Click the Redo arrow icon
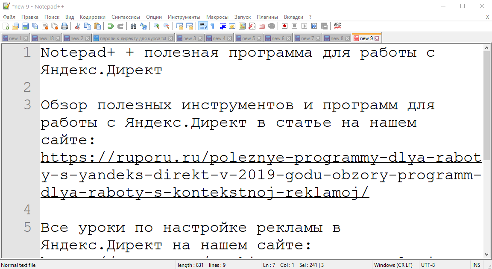The height and width of the screenshot is (269, 492). click(x=120, y=26)
